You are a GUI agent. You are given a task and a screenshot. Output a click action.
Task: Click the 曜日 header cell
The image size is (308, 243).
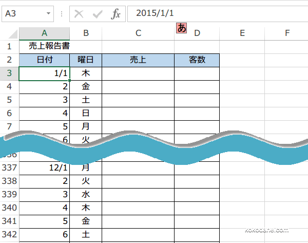point(86,60)
